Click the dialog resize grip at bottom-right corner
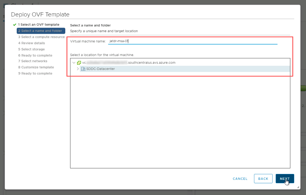The height and width of the screenshot is (195, 306). coord(298,187)
